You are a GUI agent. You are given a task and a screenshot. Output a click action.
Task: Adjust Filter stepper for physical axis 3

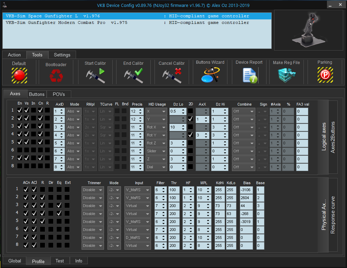(163, 206)
